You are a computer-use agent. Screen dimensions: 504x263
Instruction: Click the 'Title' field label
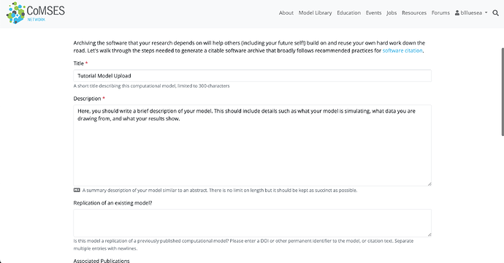[78, 64]
